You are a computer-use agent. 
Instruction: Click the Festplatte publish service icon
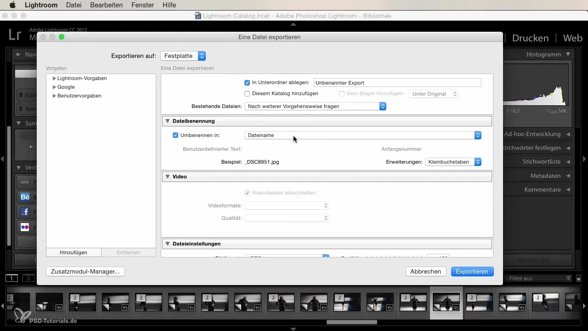point(25,183)
